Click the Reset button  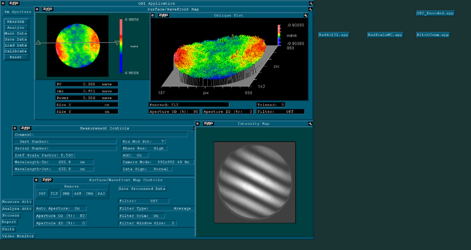click(x=16, y=57)
